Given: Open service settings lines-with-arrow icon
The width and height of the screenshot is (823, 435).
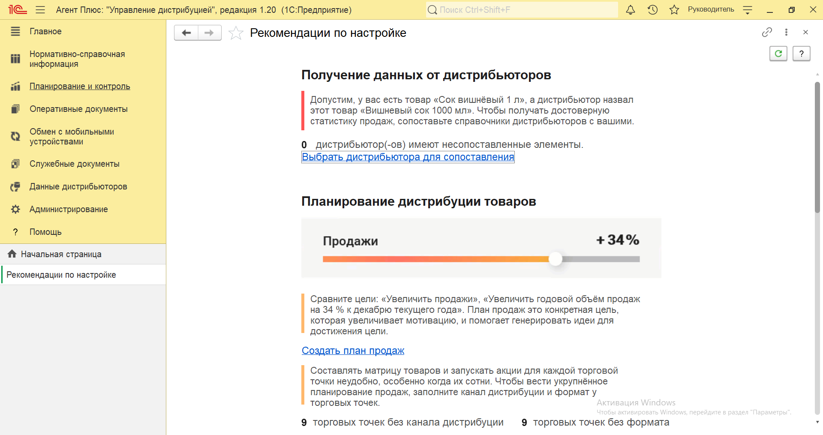Looking at the screenshot, I should (x=748, y=10).
